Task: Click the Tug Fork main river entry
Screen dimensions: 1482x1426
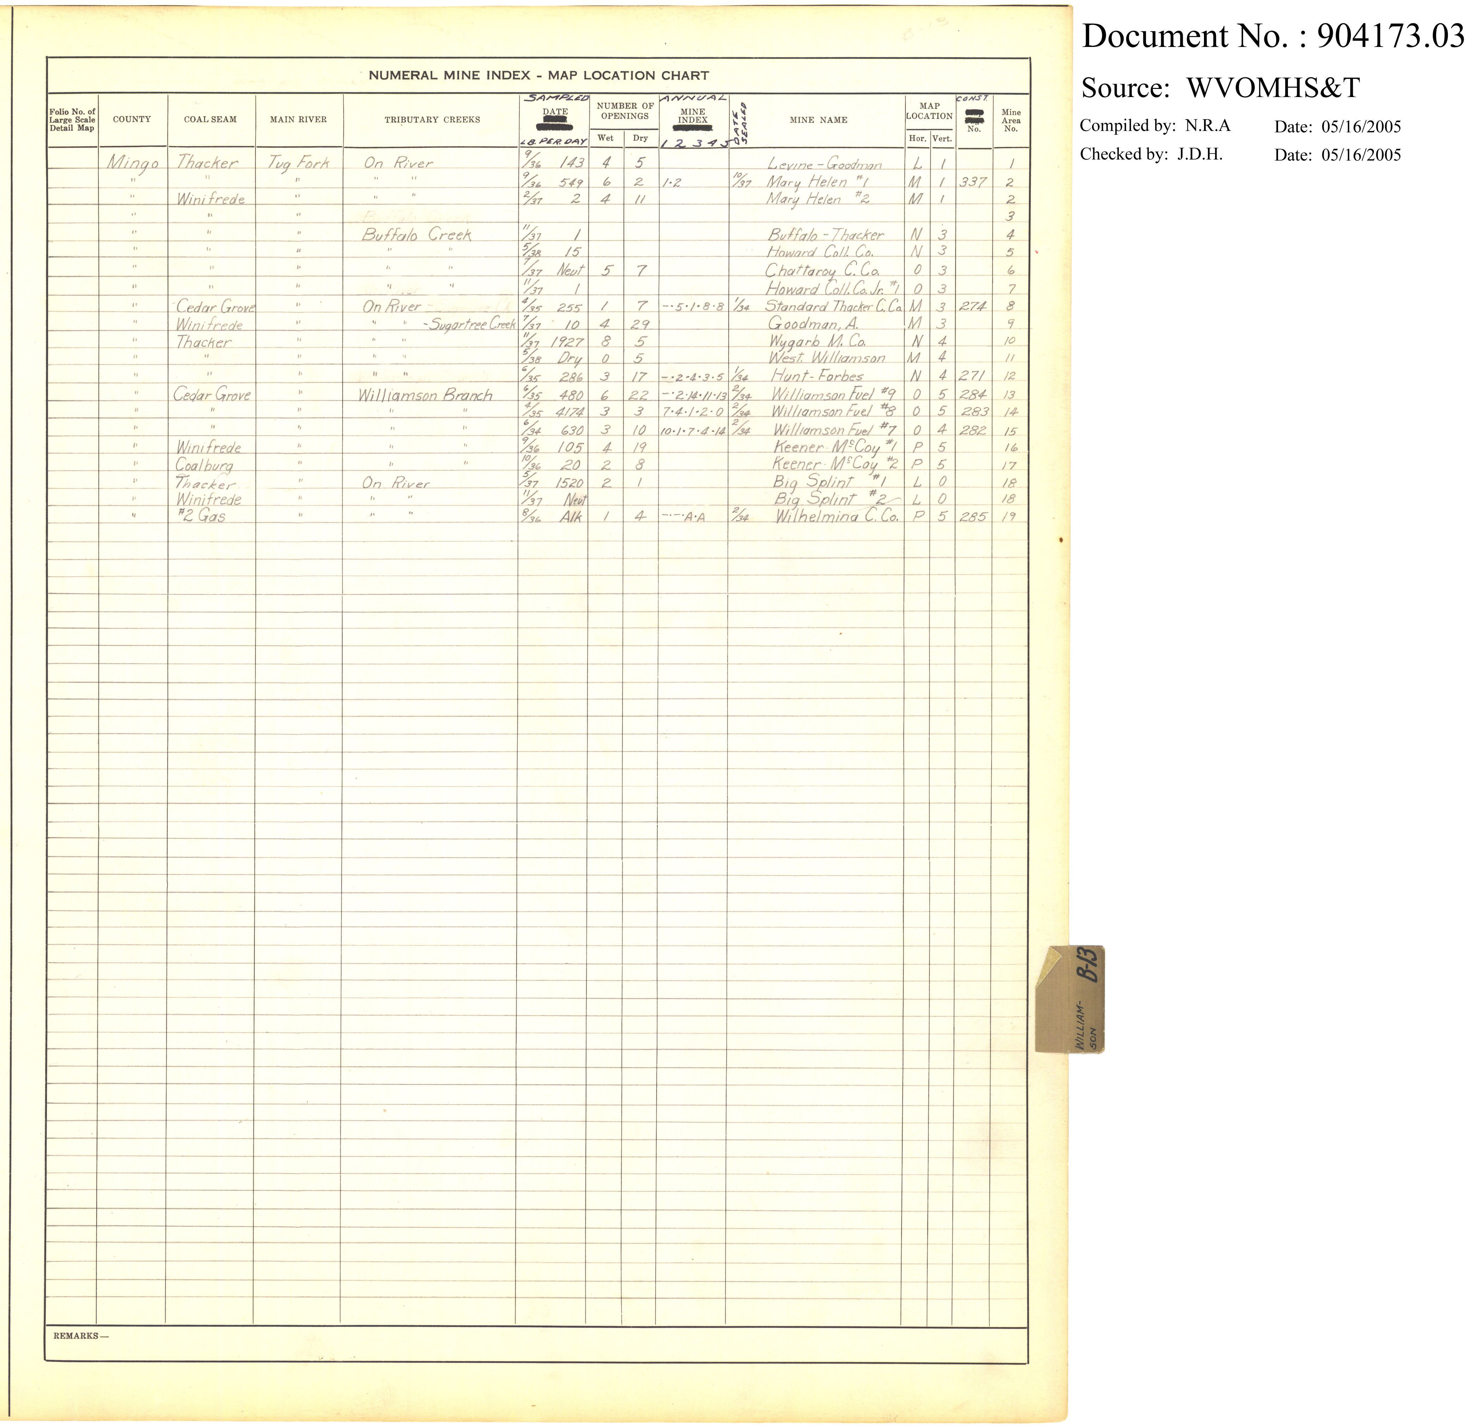Action: pos(299,163)
